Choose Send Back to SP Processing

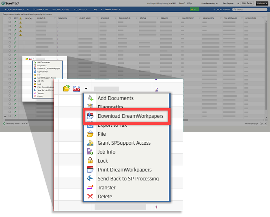click(128, 179)
